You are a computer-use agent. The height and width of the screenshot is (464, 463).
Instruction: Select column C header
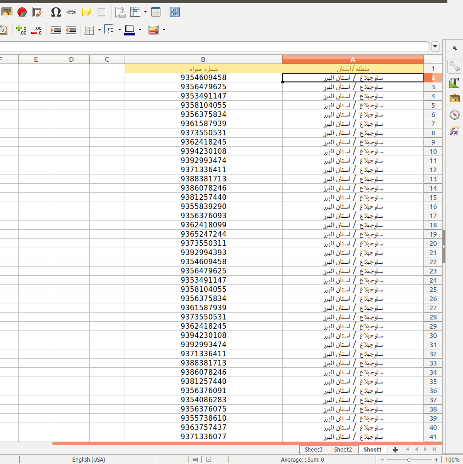click(x=107, y=59)
